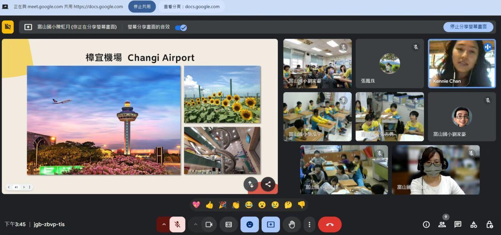Click meeting code jgb-zbvp-tis
Viewport: 501px width, 235px height.
49,225
